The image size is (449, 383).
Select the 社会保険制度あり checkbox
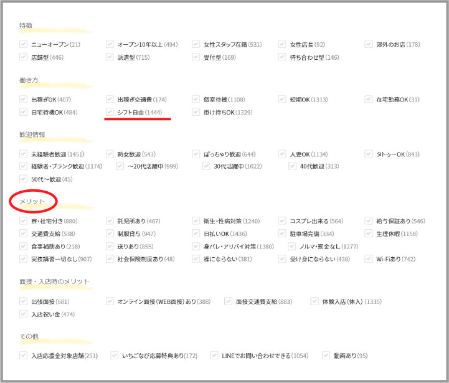pyautogui.click(x=110, y=259)
